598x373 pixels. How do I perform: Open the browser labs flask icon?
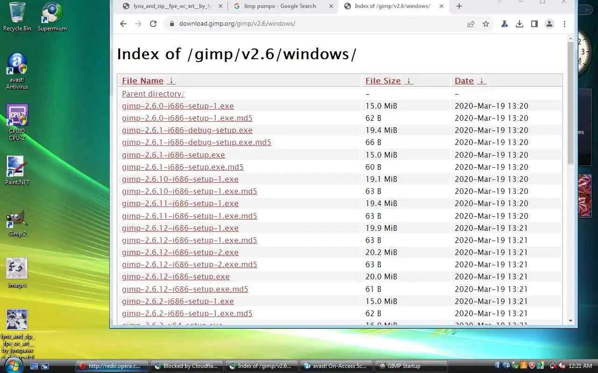[x=505, y=24]
